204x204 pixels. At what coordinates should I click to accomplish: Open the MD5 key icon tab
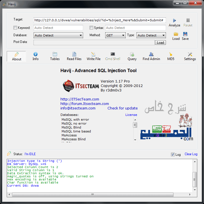click(x=171, y=54)
